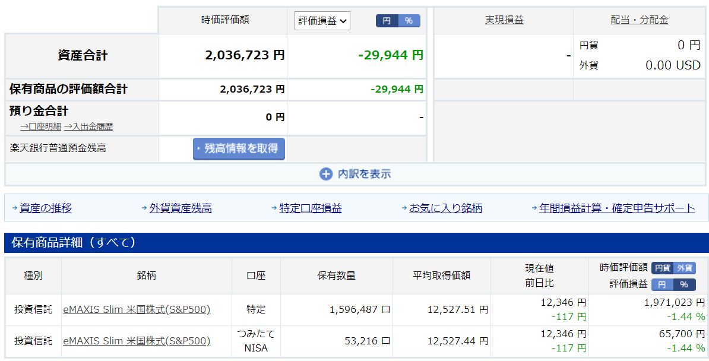Viewport: 709px width, 361px height.
Task: Open →入出金履歴 link
Action: point(88,126)
